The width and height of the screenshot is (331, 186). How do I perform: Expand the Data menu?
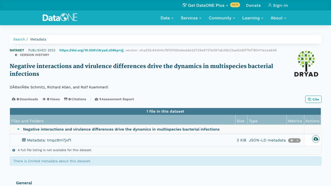point(167,18)
